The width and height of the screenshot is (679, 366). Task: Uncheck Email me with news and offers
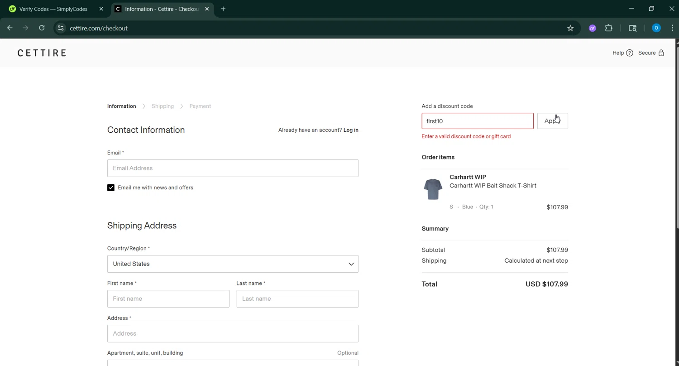click(111, 188)
